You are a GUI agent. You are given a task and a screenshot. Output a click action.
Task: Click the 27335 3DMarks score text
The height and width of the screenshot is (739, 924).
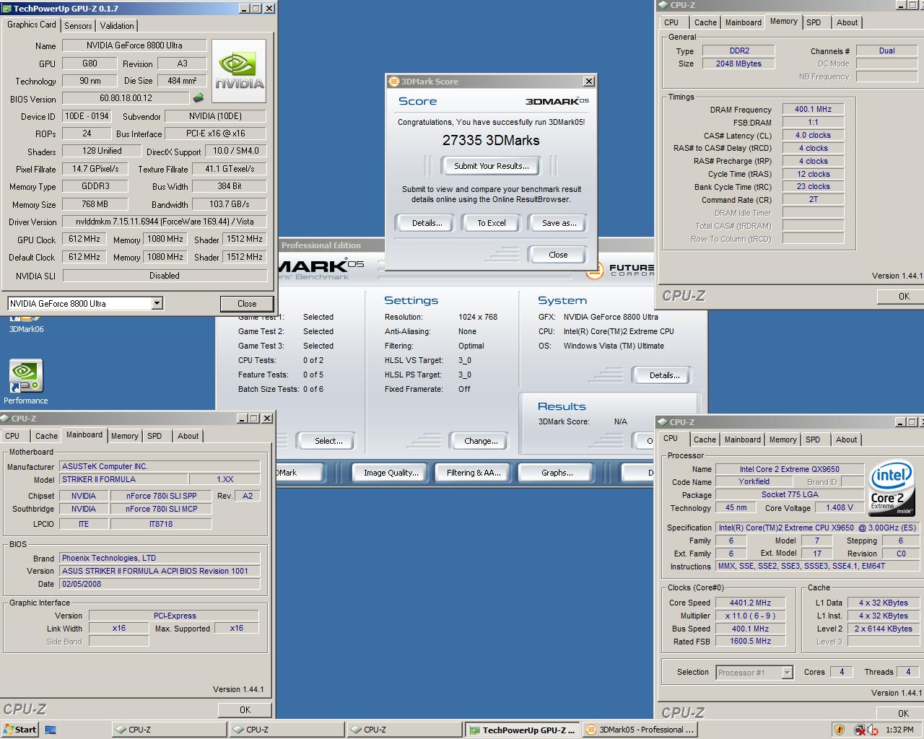pyautogui.click(x=491, y=141)
